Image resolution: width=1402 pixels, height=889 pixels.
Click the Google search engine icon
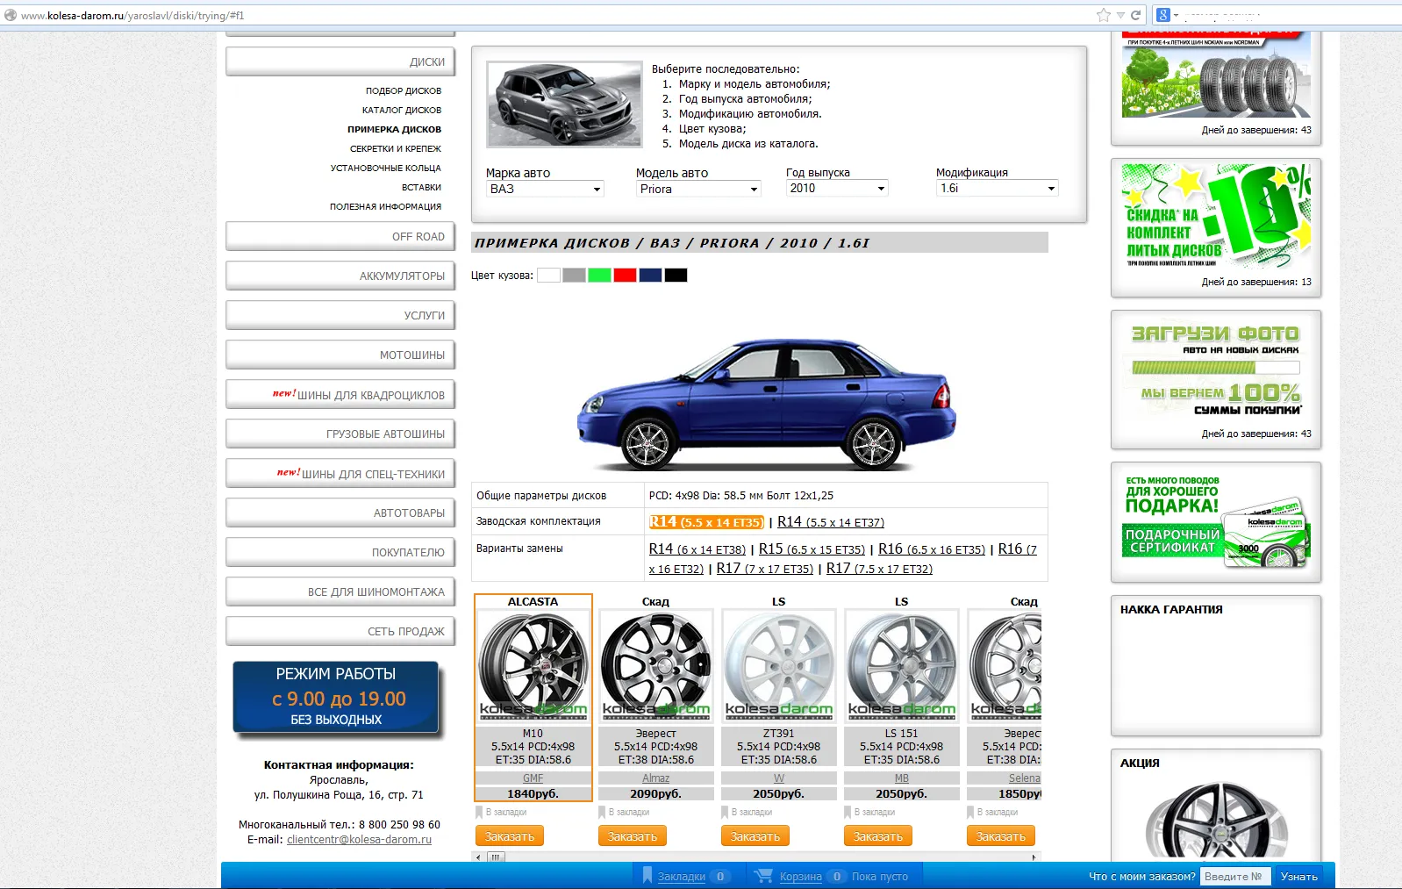point(1163,15)
